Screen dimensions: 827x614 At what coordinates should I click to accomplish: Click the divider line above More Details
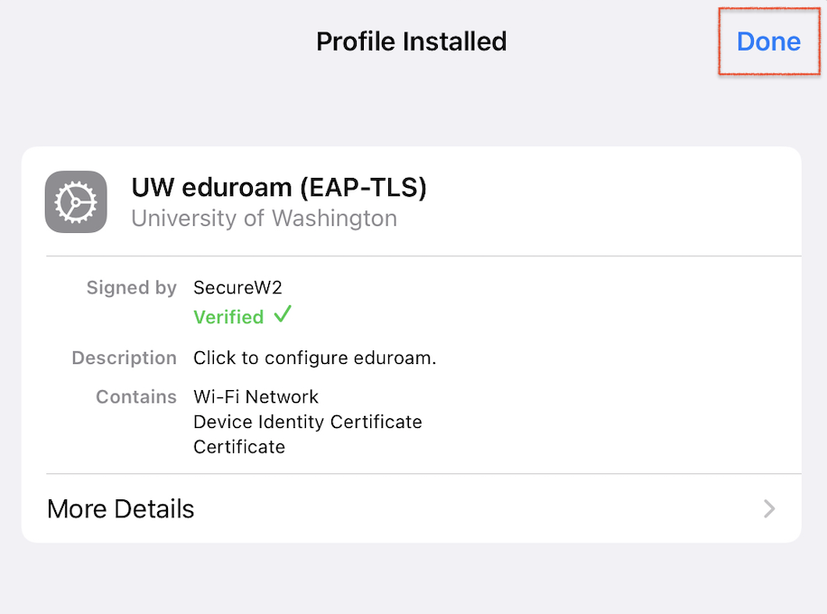423,474
